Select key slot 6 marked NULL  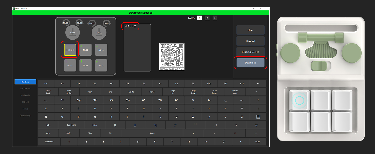point(101,65)
